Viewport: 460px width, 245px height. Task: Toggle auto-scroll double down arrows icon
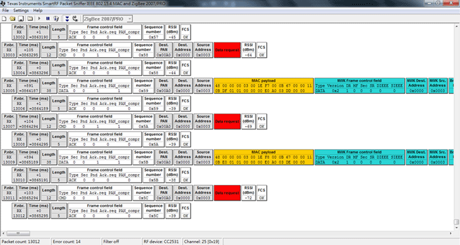(67, 19)
